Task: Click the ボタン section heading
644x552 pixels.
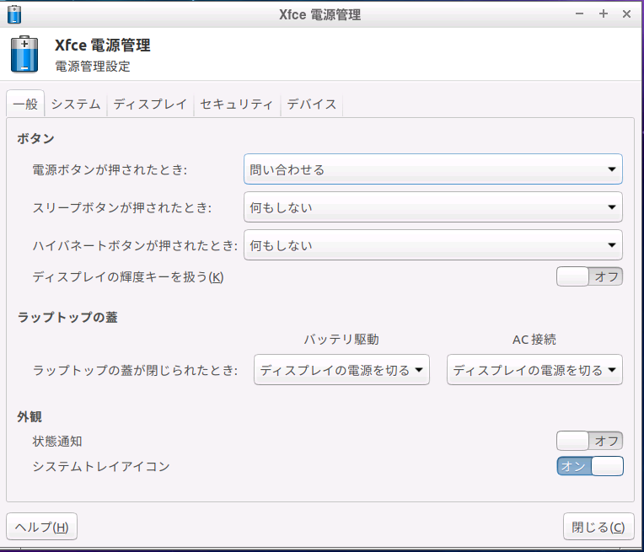Action: (x=35, y=138)
